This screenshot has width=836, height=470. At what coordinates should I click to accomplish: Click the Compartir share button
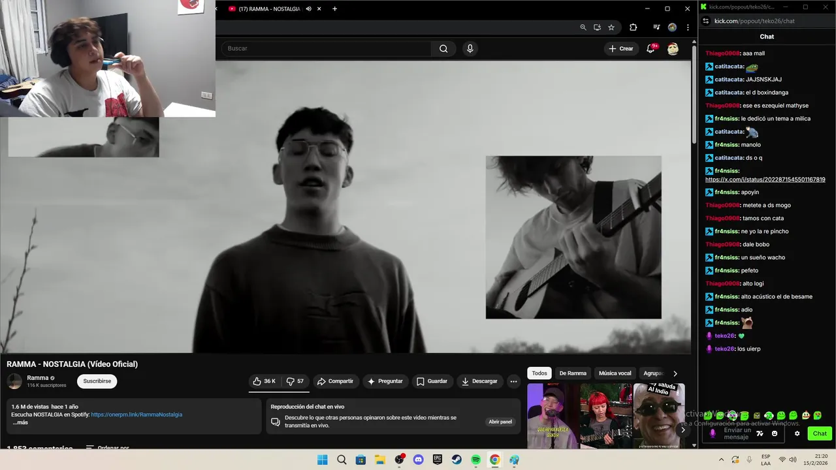(335, 381)
